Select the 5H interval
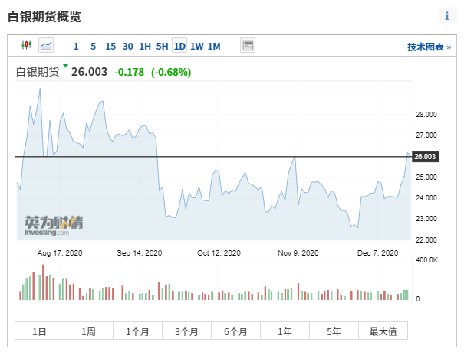The width and height of the screenshot is (464, 355). pos(162,47)
